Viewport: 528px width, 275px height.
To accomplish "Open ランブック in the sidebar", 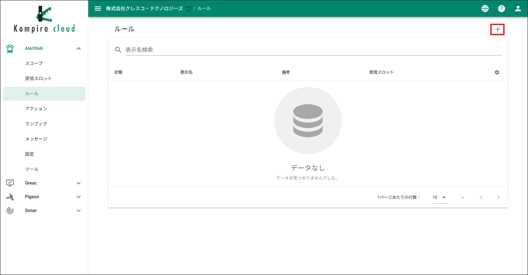I will (44, 124).
